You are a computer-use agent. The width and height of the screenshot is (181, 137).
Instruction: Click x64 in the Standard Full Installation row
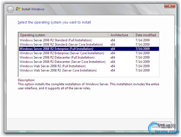pyautogui.click(x=113, y=40)
